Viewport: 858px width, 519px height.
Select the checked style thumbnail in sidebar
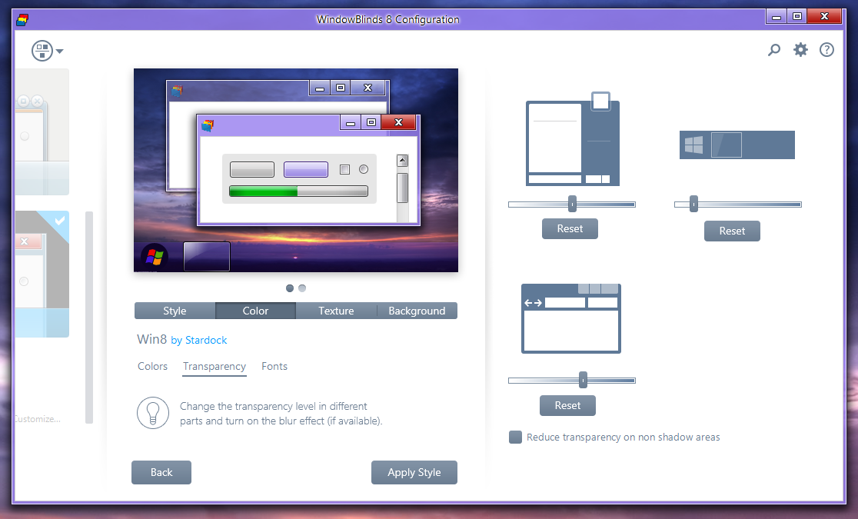tap(42, 274)
